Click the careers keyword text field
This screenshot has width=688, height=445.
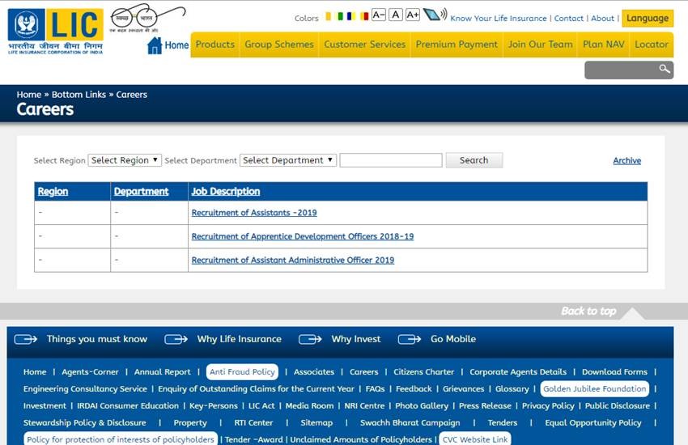[x=390, y=160]
